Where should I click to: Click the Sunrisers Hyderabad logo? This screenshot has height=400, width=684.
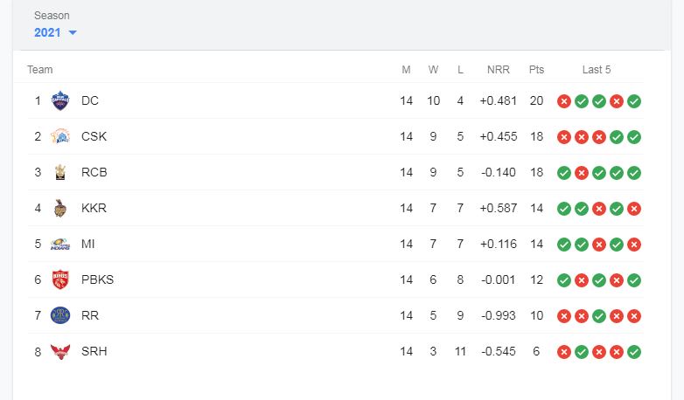(x=60, y=351)
